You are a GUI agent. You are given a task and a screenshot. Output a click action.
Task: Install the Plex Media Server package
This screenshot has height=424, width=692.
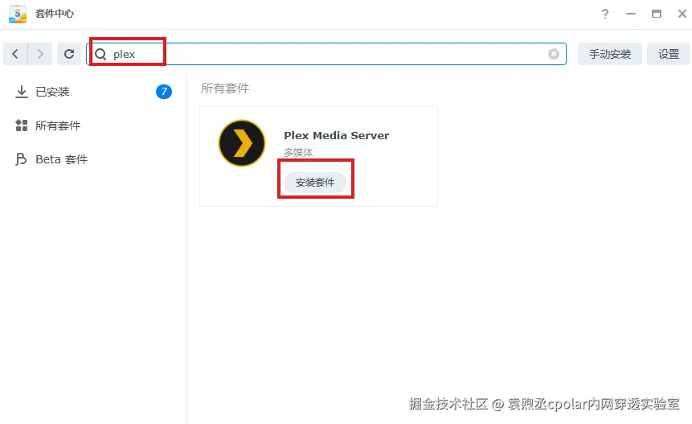[315, 183]
